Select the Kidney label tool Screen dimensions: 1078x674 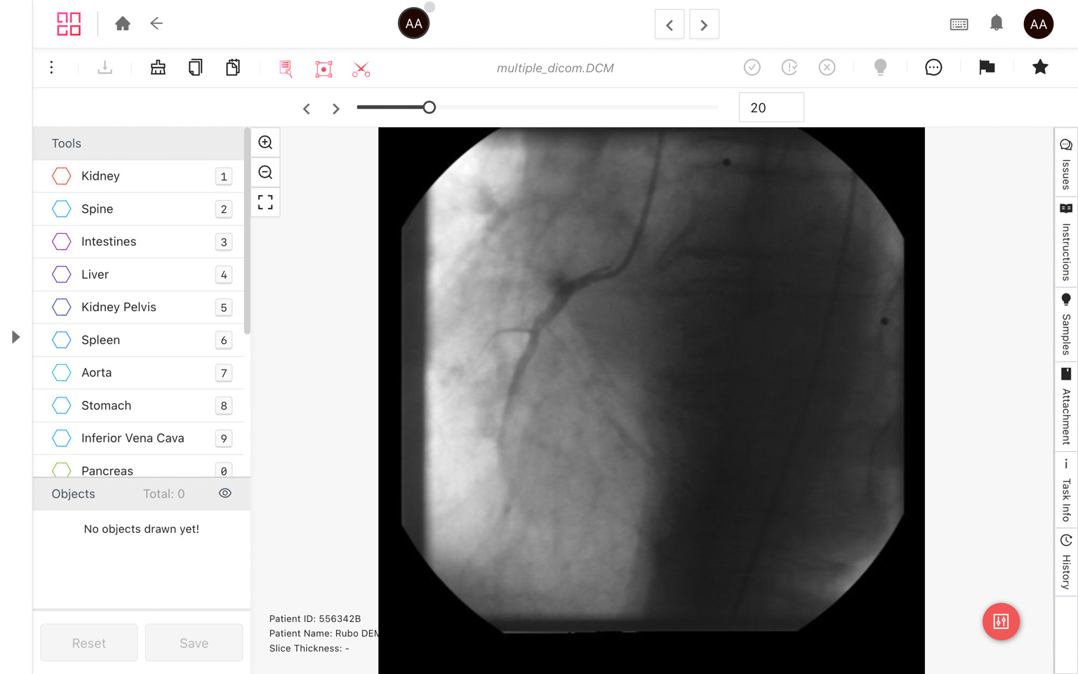139,176
